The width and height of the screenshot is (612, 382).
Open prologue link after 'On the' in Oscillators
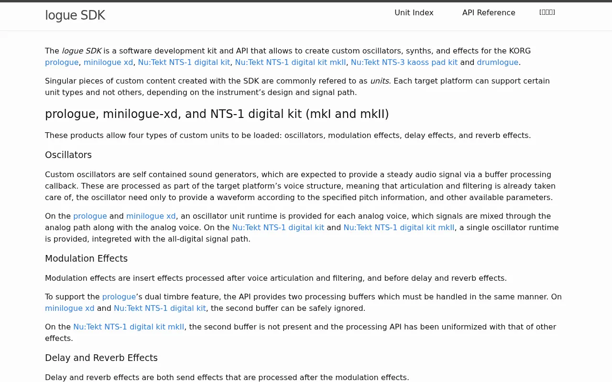90,216
